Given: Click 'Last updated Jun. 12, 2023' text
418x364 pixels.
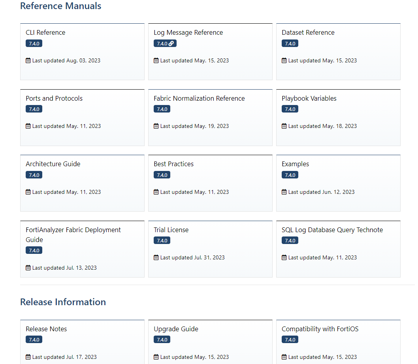Looking at the screenshot, I should [321, 192].
